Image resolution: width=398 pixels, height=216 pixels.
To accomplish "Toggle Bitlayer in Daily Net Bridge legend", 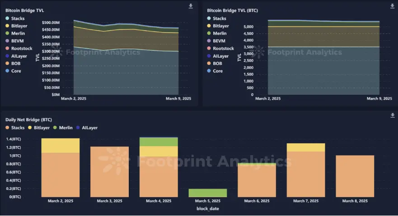I will [x=39, y=128].
